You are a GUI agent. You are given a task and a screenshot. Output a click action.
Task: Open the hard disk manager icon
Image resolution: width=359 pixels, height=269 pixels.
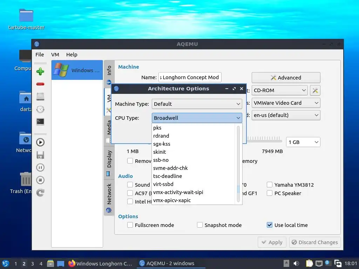click(40, 97)
